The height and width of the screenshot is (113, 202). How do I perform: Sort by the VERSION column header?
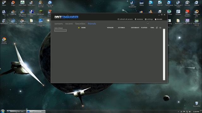coord(110,28)
